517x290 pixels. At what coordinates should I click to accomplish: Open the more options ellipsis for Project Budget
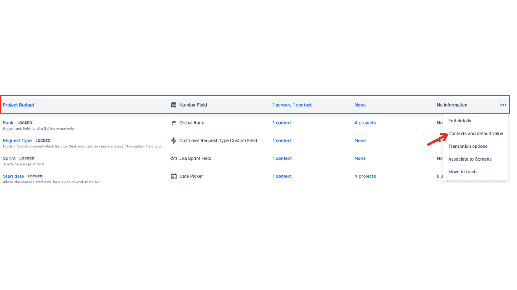coord(503,105)
